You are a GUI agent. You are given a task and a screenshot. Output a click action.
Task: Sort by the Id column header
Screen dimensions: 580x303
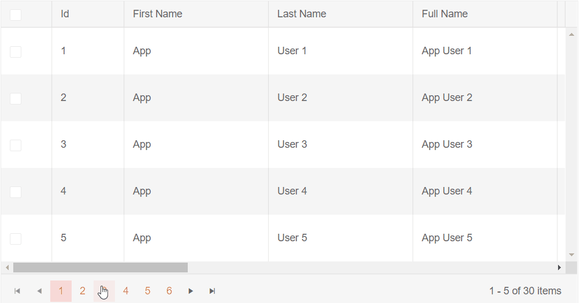click(65, 14)
